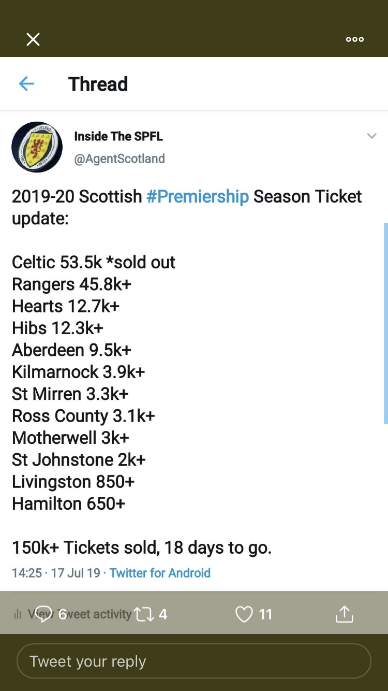Open the tweet timestamp 14:25 · 17 Jul 19
The image size is (388, 691).
pos(56,573)
